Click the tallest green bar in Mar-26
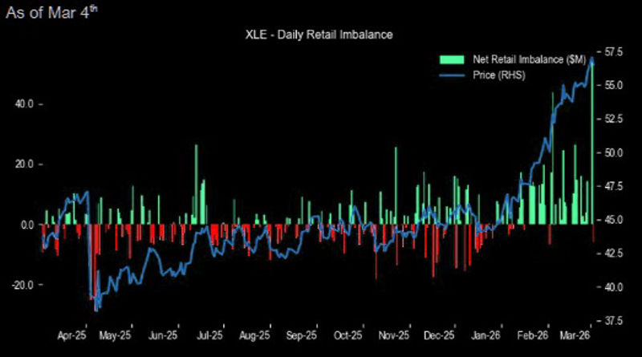Image resolution: width=642 pixels, height=357 pixels. [x=592, y=144]
